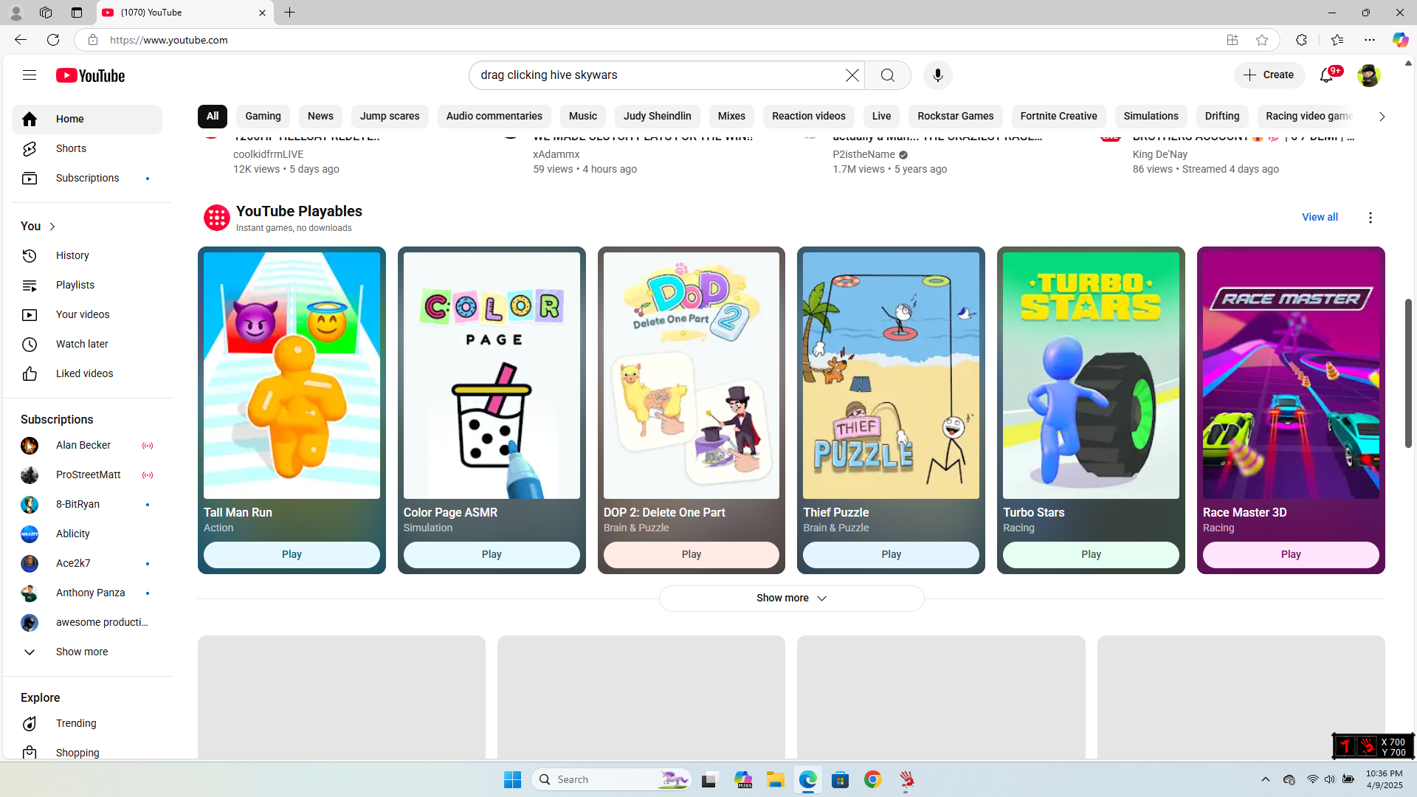Image resolution: width=1417 pixels, height=797 pixels.
Task: Add this page to browser favorites
Action: 1262,40
